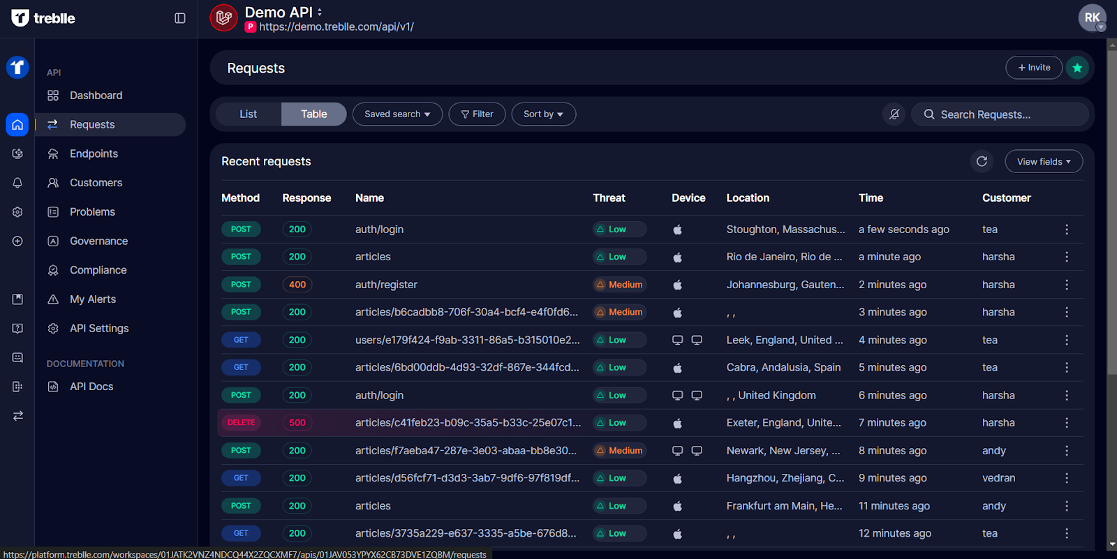Image resolution: width=1117 pixels, height=559 pixels.
Task: Click the home icon in the left rail
Action: [17, 124]
